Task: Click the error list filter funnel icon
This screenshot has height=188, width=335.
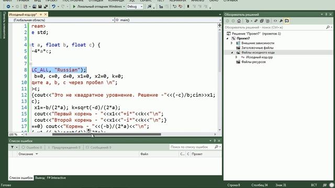Action: coord(13,147)
